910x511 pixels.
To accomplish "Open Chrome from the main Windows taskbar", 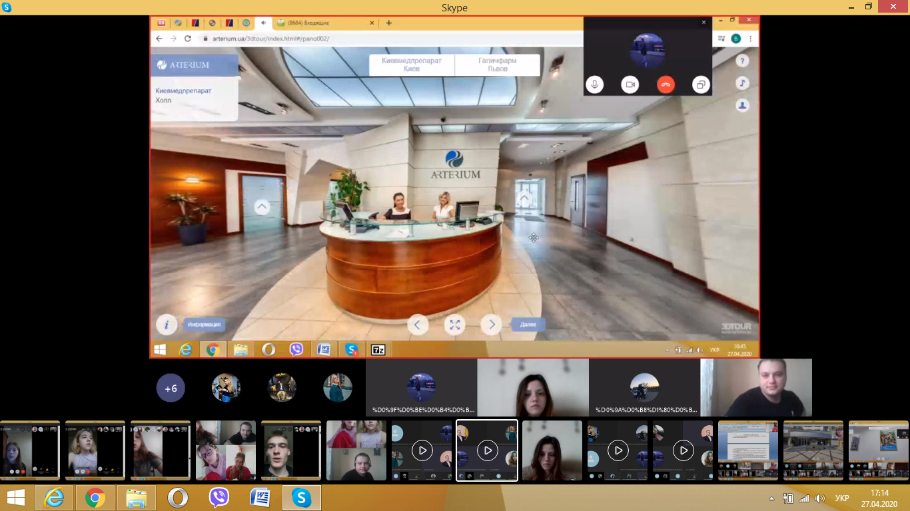I will pos(95,498).
